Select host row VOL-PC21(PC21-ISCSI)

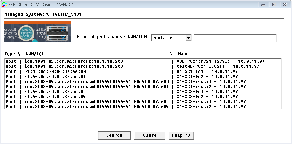[143, 61]
